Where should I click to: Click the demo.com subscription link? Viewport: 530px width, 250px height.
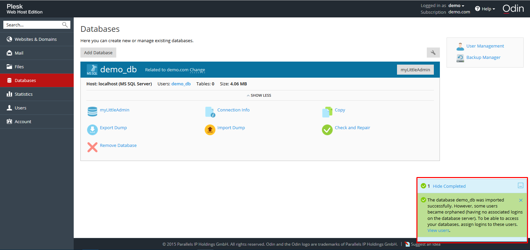click(459, 12)
